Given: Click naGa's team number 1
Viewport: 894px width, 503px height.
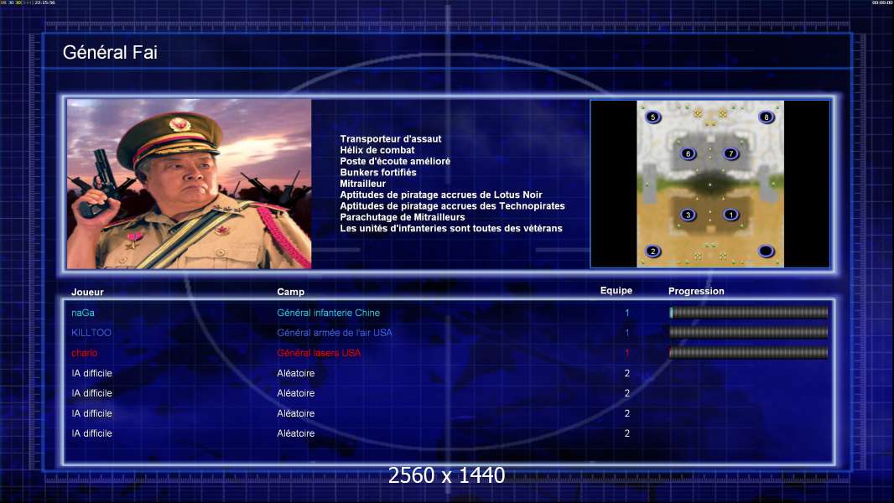Looking at the screenshot, I should pyautogui.click(x=627, y=313).
